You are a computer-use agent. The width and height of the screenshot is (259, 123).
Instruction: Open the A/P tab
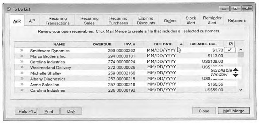pos(32,21)
